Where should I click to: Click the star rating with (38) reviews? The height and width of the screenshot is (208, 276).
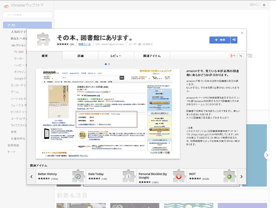click(65, 44)
